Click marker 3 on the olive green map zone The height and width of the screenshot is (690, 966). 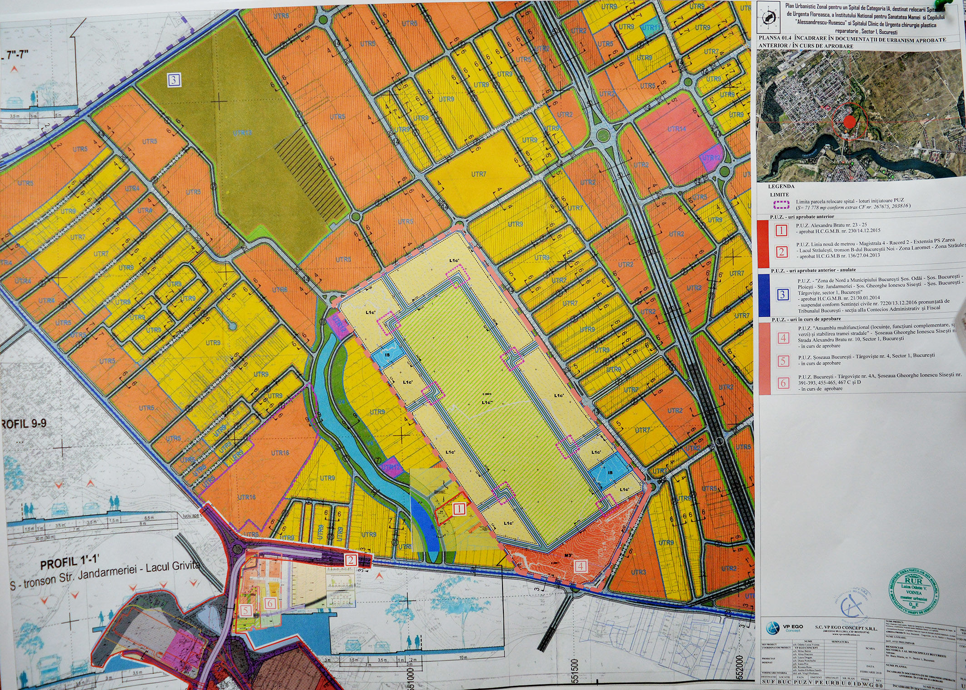tap(174, 80)
